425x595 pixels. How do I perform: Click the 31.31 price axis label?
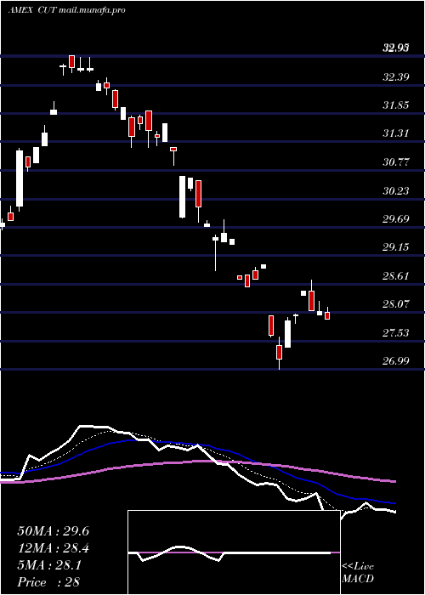(396, 133)
